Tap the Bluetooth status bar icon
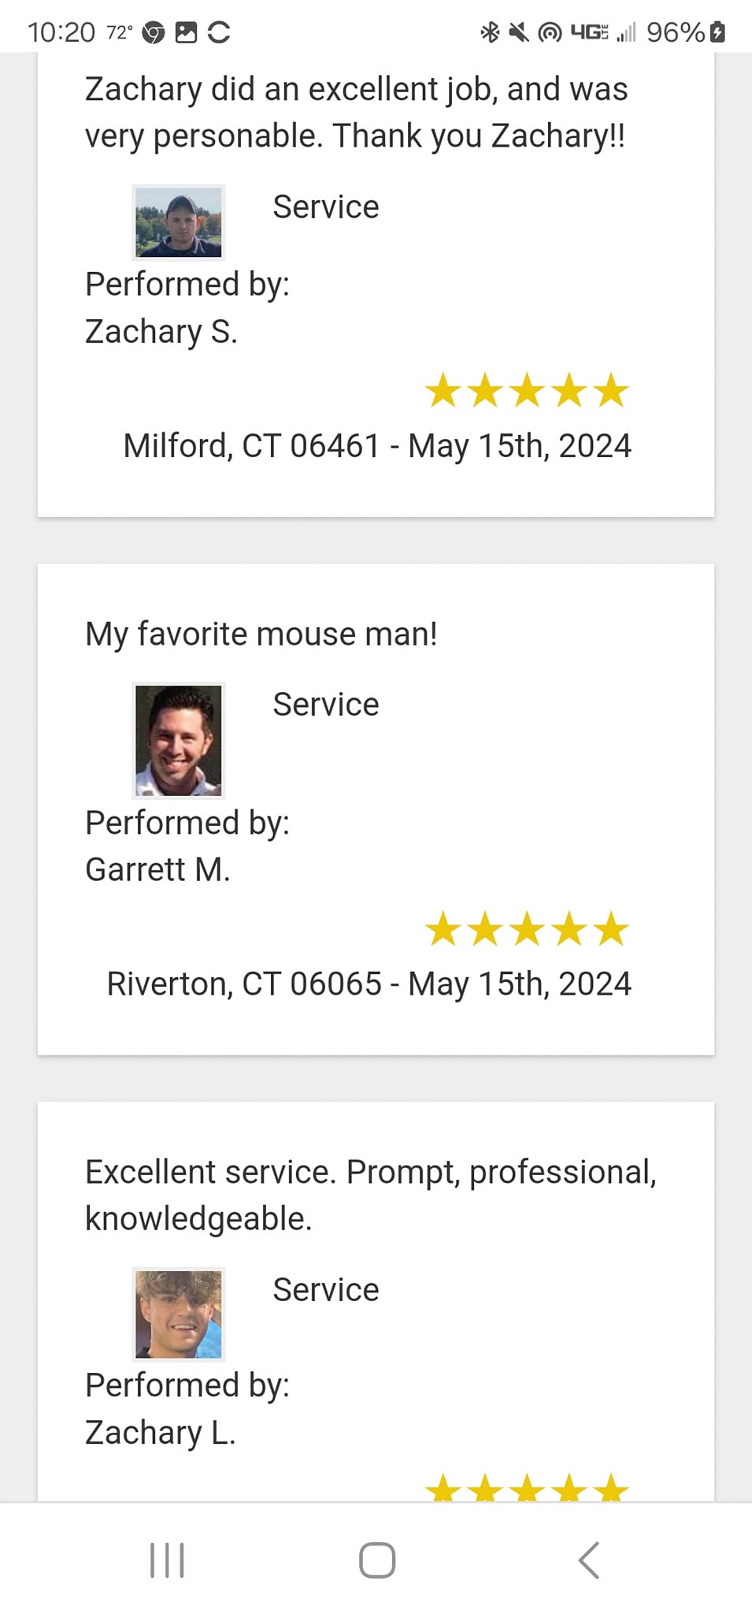The height and width of the screenshot is (1614, 752). [490, 32]
